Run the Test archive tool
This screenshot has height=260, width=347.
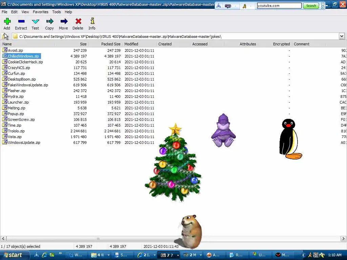tap(35, 21)
